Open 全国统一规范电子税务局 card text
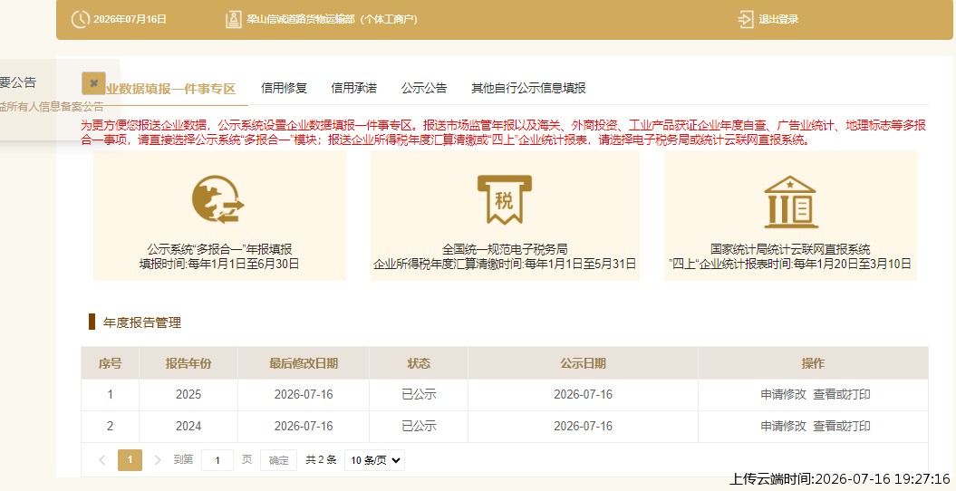This screenshot has width=956, height=491. [x=505, y=249]
